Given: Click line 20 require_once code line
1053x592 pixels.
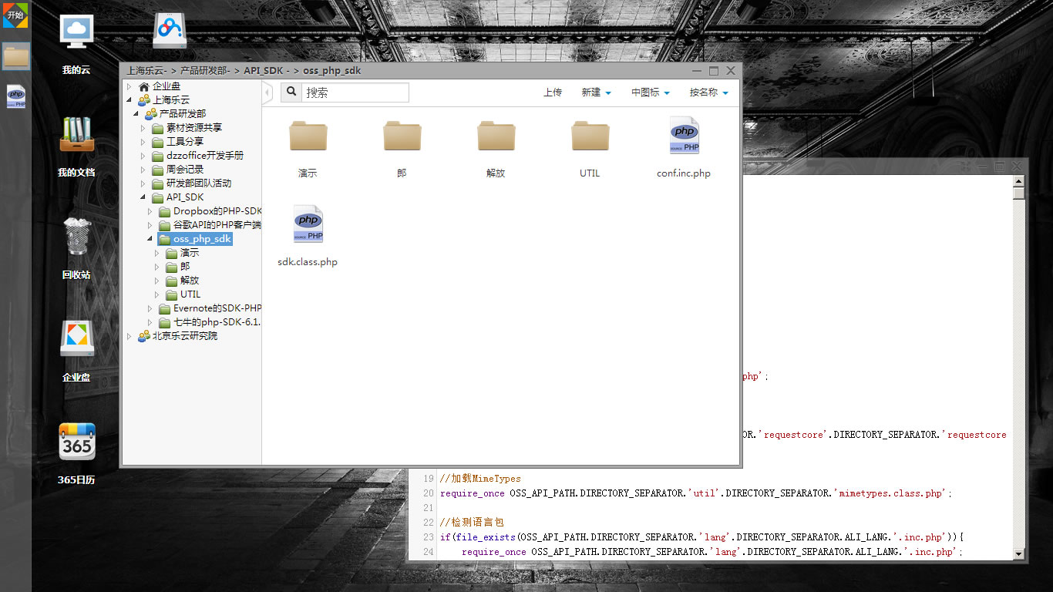Looking at the screenshot, I should (696, 493).
